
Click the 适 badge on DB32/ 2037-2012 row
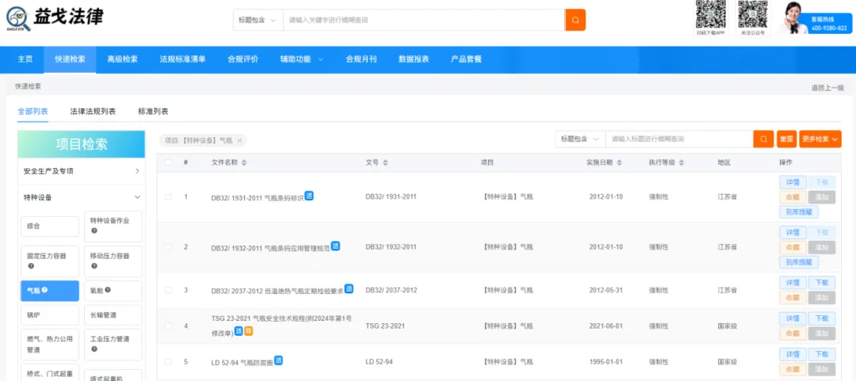coord(349,288)
